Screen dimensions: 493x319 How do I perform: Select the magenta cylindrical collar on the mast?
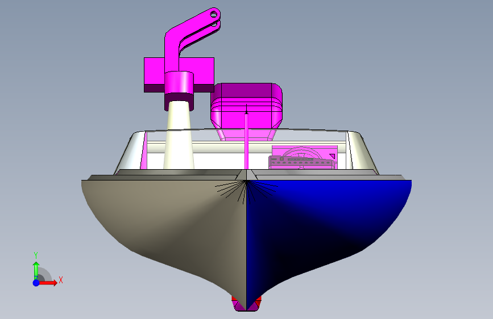click(179, 90)
